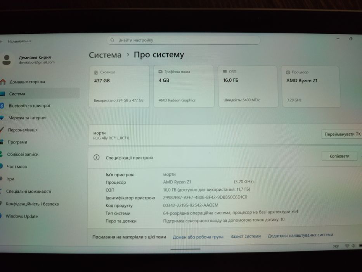This screenshot has height=272, width=362.
Task: Open the Сховище 477 GB card
Action: 120,87
